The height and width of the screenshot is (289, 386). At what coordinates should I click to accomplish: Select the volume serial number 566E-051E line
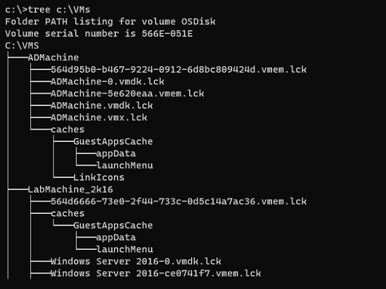click(98, 33)
